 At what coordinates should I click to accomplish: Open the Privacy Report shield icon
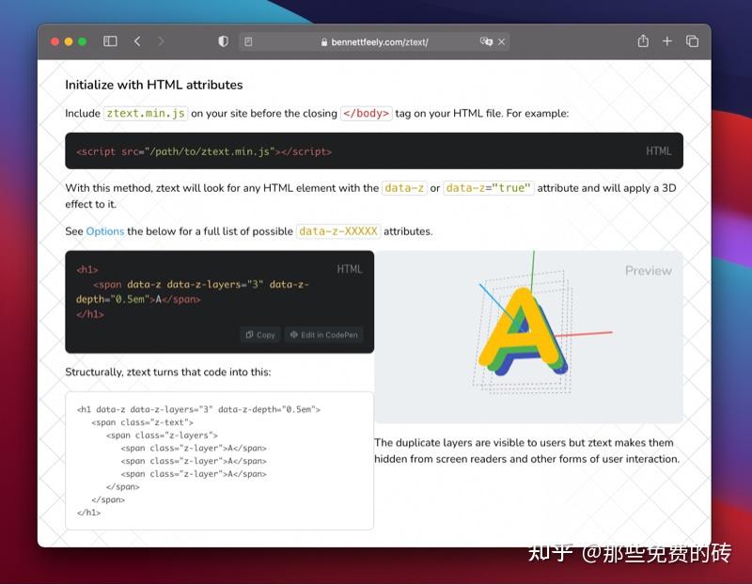(223, 40)
